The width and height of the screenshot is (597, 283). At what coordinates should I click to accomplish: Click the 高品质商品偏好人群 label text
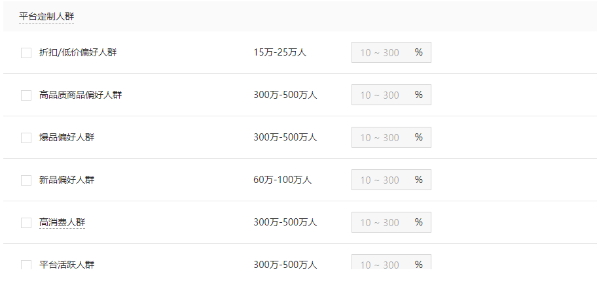[x=81, y=95]
